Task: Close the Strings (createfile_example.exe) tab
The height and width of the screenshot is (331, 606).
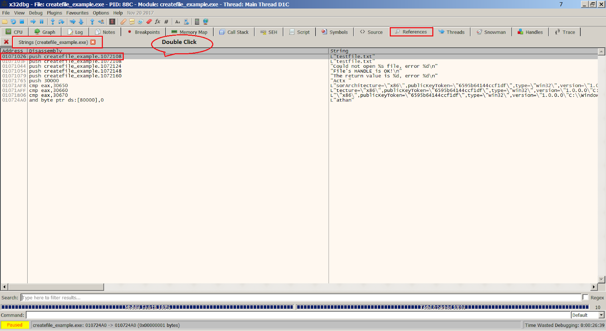Action: [93, 42]
